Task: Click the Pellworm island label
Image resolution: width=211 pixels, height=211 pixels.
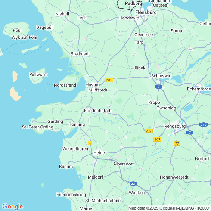Action: (x=38, y=74)
